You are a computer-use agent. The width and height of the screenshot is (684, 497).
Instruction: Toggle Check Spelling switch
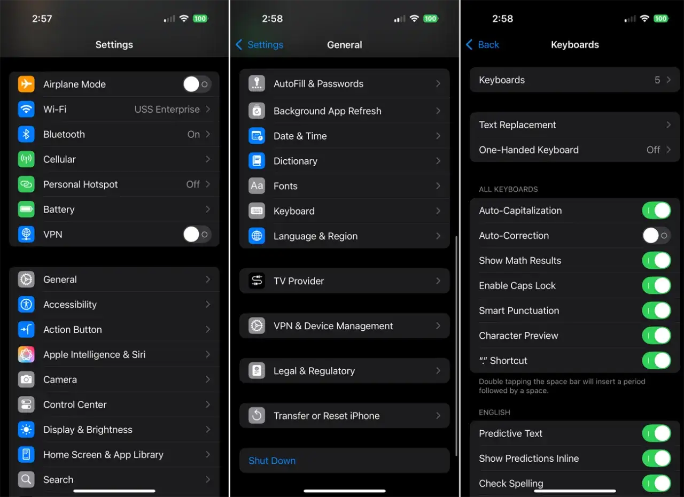click(656, 483)
